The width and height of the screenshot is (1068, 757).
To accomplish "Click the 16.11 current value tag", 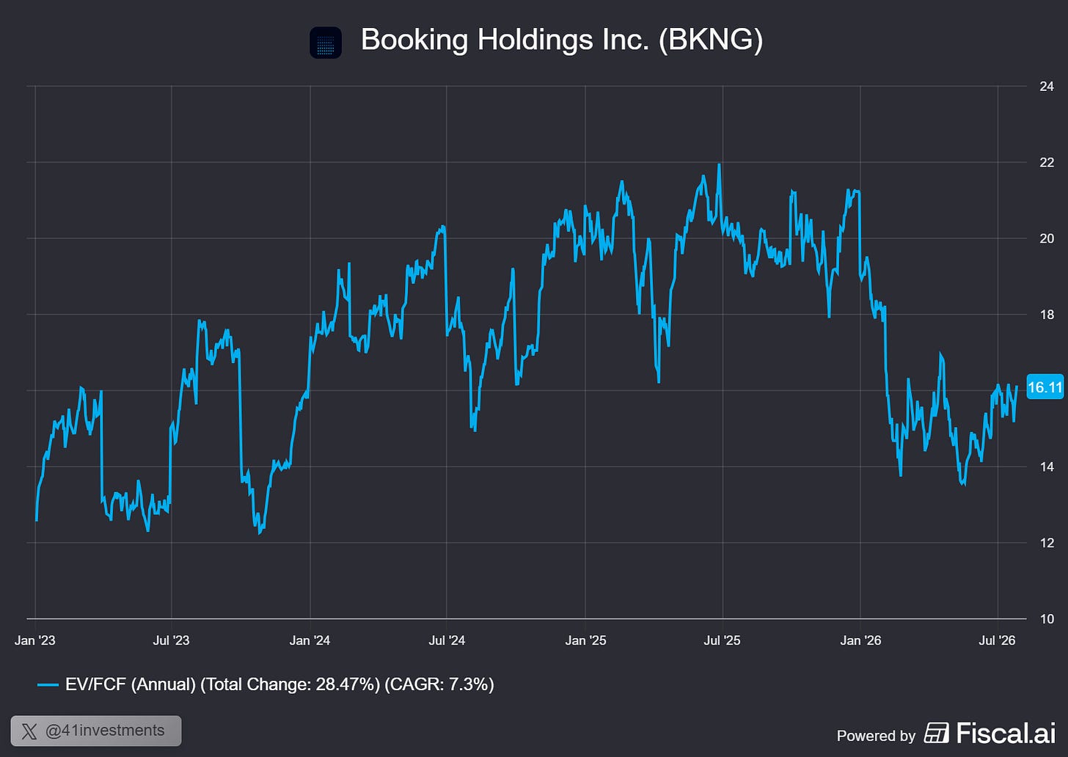I will [1045, 387].
